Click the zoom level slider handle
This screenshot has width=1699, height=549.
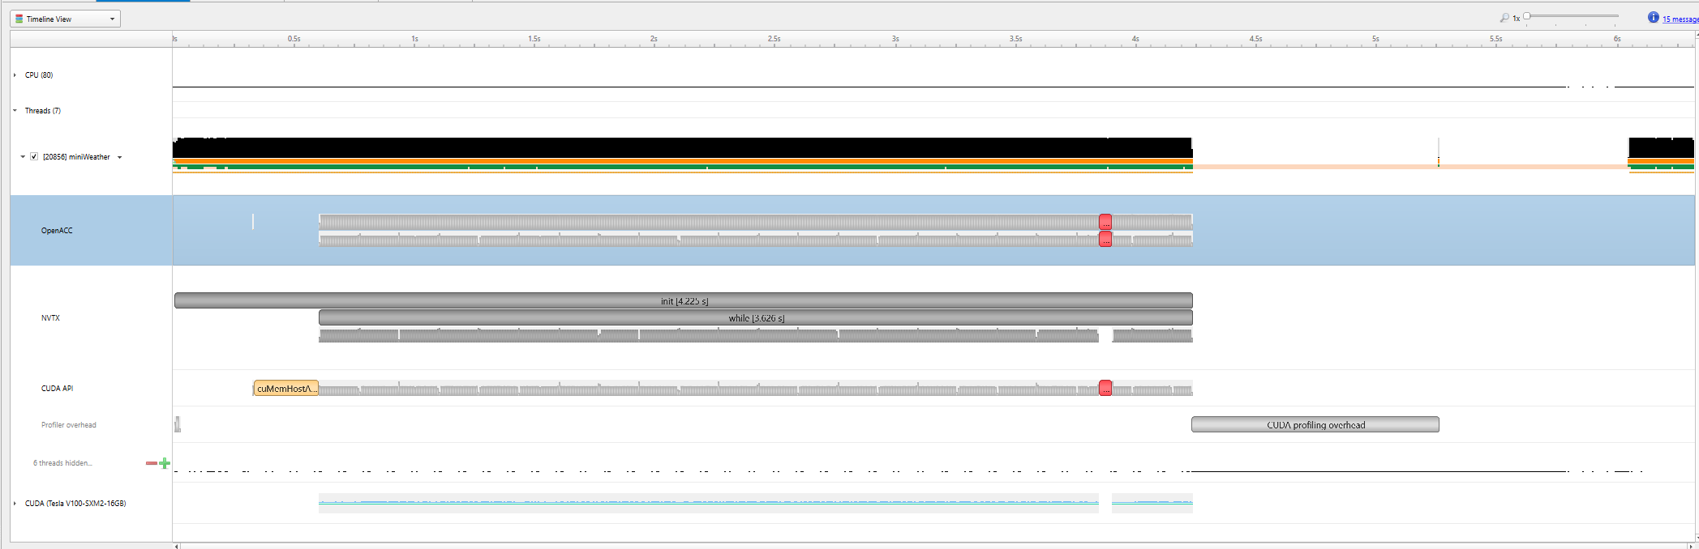1527,16
